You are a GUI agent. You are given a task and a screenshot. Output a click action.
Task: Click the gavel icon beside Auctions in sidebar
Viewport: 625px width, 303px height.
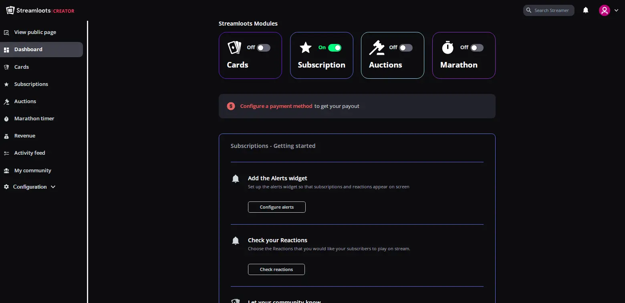coord(6,102)
